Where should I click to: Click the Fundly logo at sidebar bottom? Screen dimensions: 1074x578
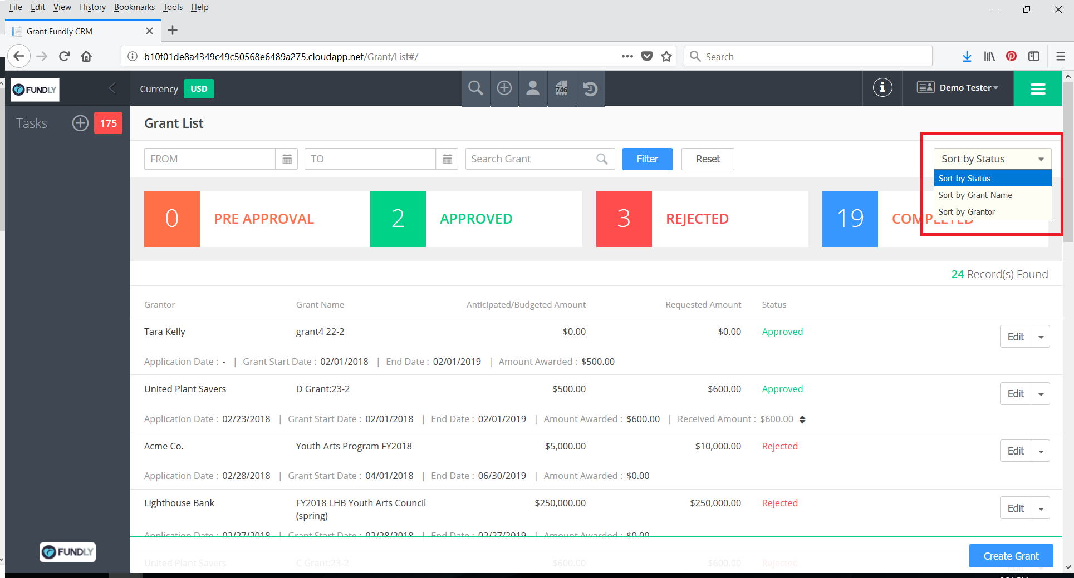(67, 552)
